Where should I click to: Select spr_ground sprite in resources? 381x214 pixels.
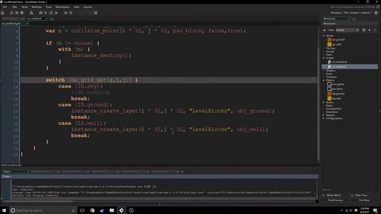pyautogui.click(x=338, y=40)
